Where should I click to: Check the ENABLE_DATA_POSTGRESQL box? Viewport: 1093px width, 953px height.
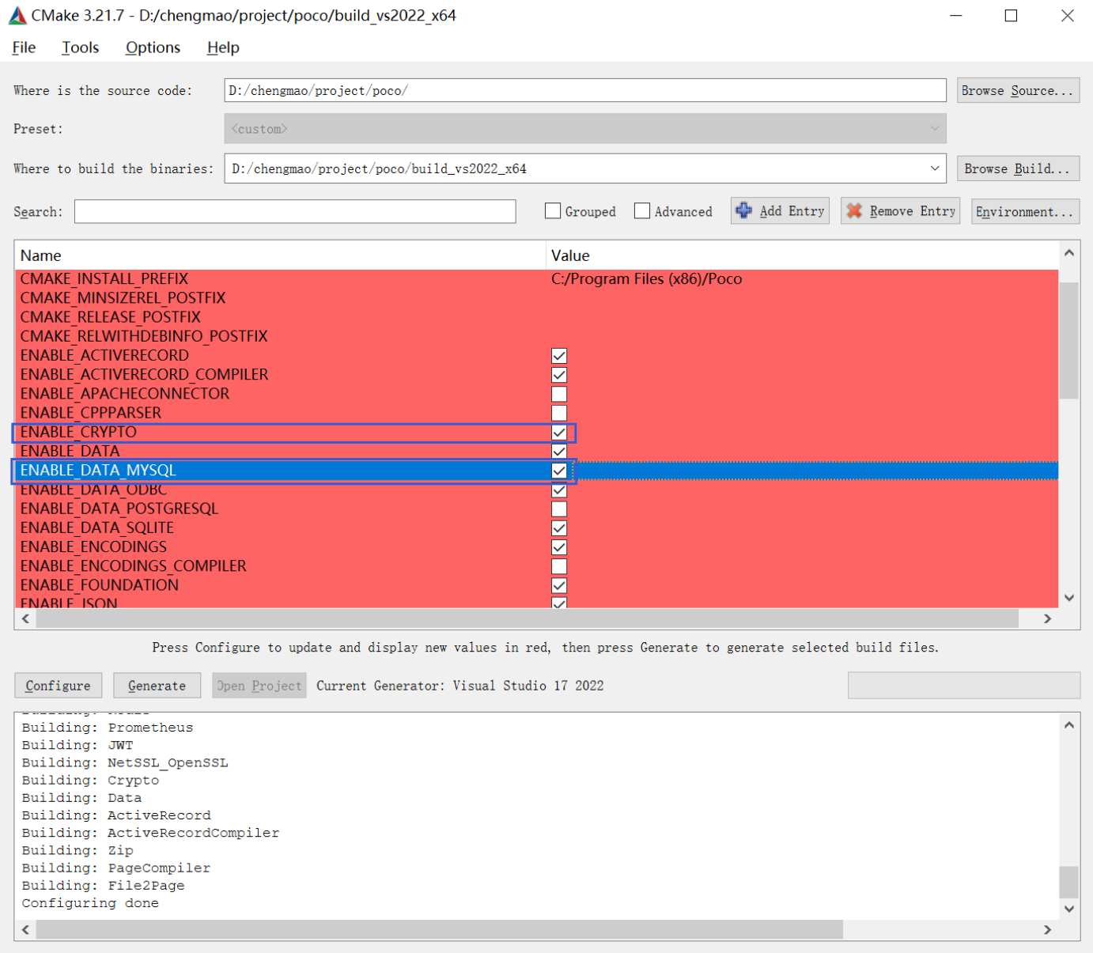point(559,509)
